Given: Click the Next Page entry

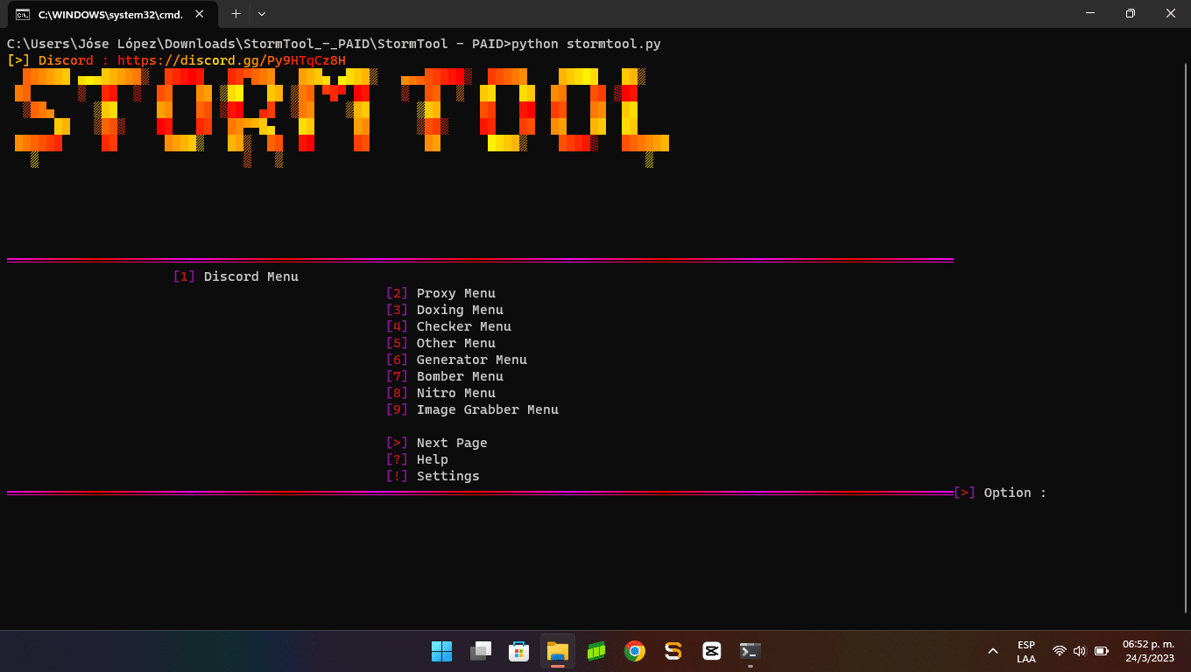Looking at the screenshot, I should click(x=437, y=443).
